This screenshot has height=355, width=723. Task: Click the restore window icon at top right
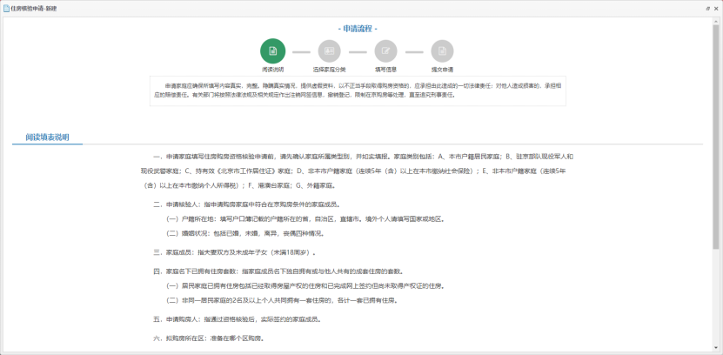[706, 7]
